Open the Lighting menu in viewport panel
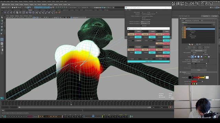The height and width of the screenshot is (123, 220). tap(17, 16)
